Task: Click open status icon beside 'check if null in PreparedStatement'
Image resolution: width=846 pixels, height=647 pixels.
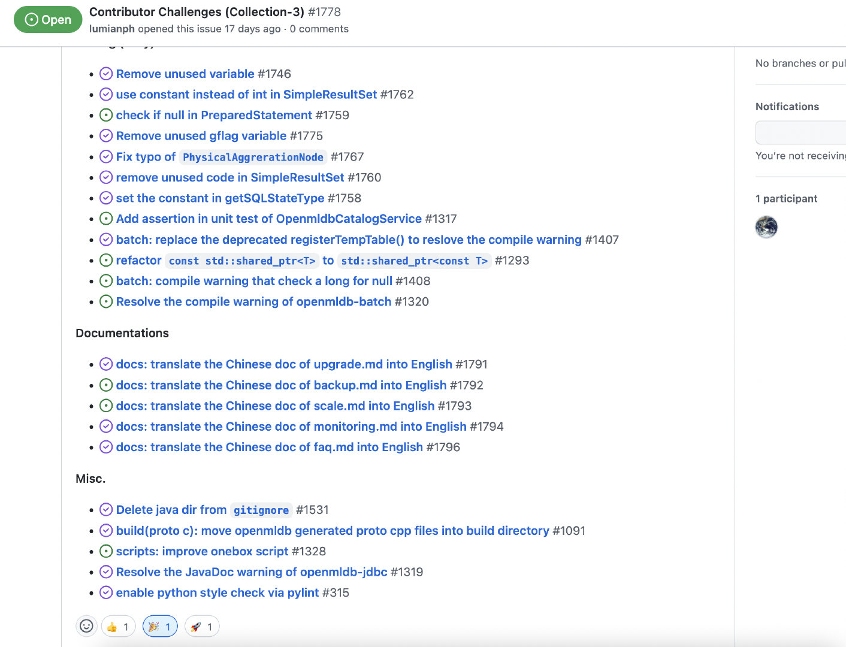Action: pyautogui.click(x=106, y=115)
